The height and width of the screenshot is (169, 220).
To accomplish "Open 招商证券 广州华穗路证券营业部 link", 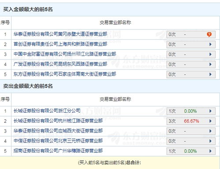I will coord(58,151).
